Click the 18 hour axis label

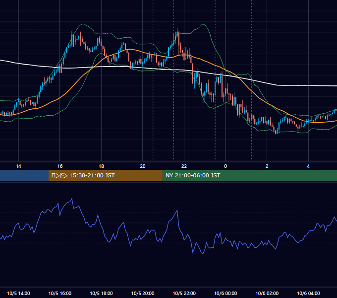click(x=101, y=166)
